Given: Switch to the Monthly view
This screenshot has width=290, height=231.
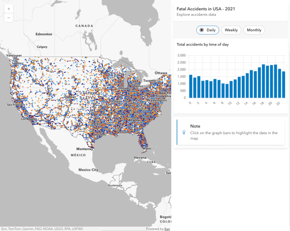Looking at the screenshot, I should pos(254,30).
